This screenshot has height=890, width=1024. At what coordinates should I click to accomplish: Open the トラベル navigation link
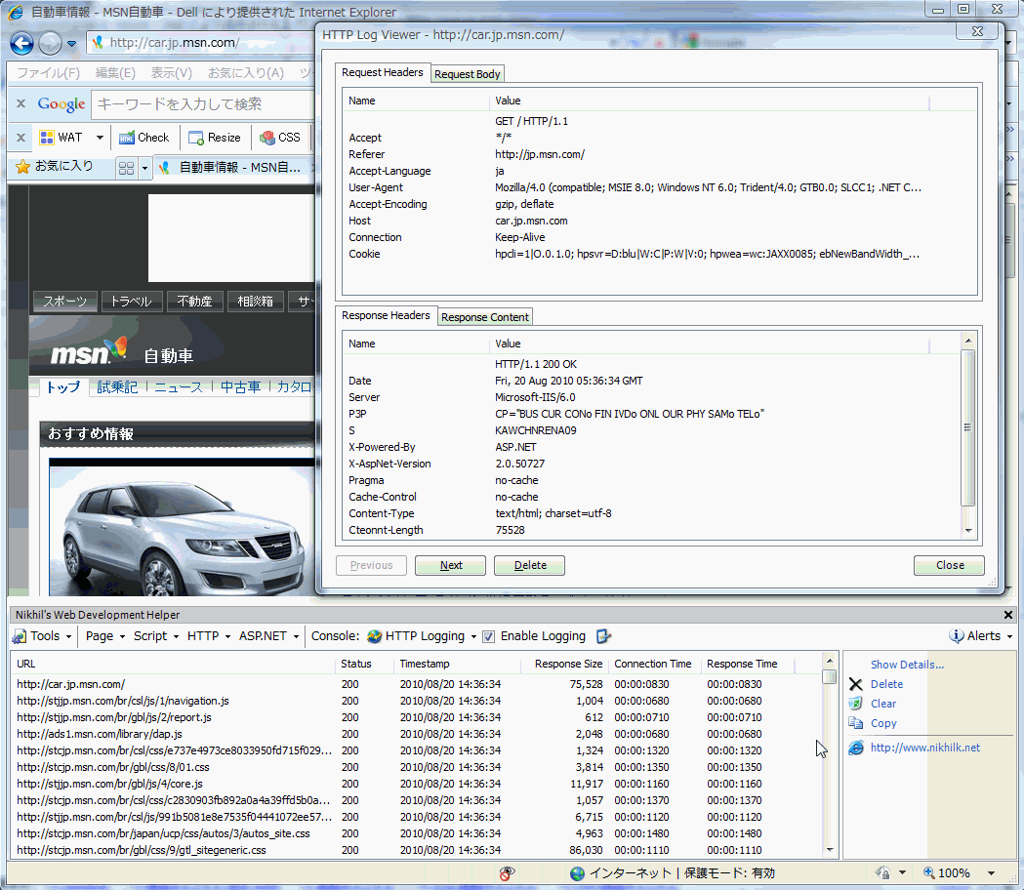click(x=131, y=301)
